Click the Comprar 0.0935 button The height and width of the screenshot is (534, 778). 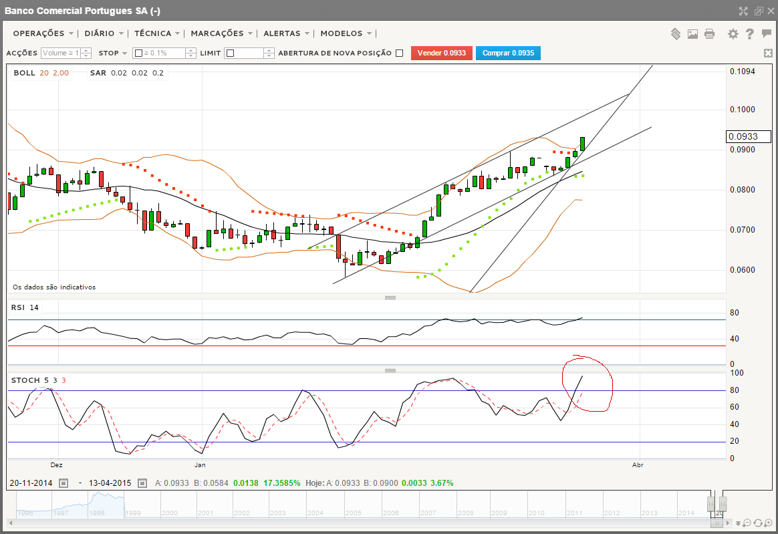coord(508,53)
